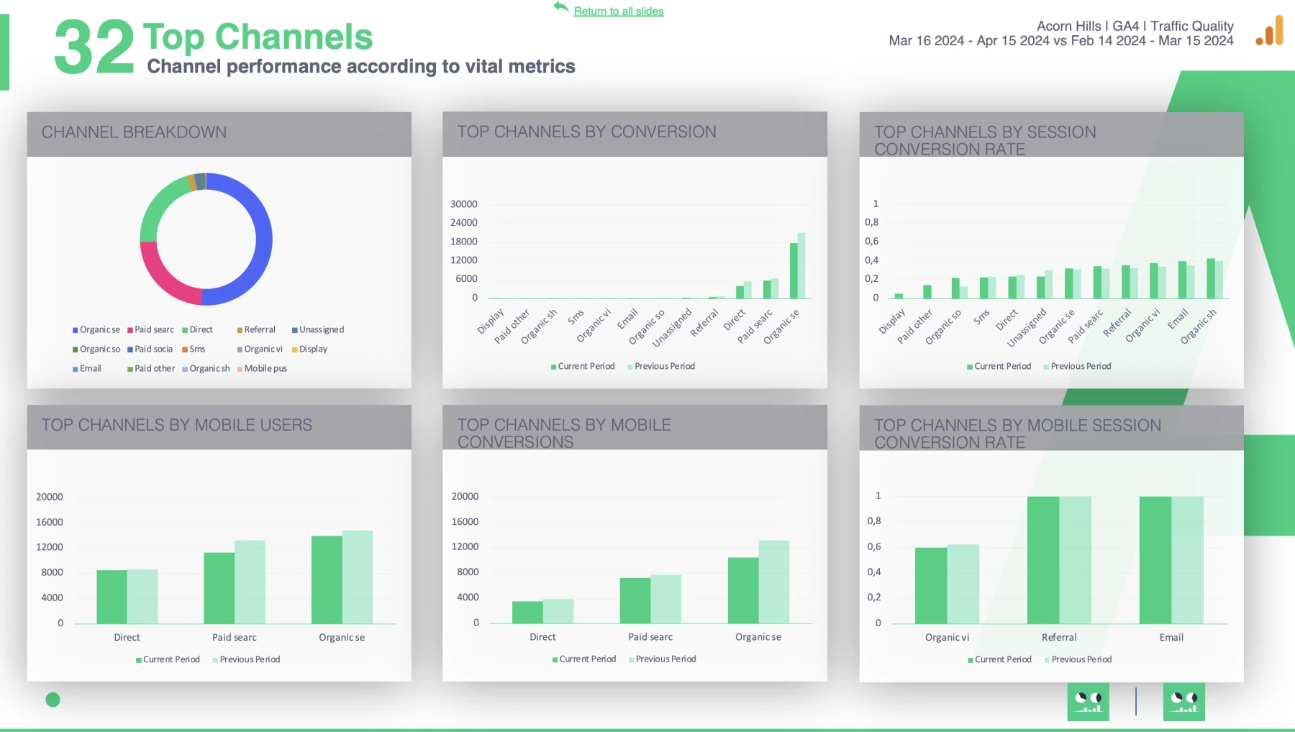Click the 'Top Channels' slide heading

(x=258, y=37)
